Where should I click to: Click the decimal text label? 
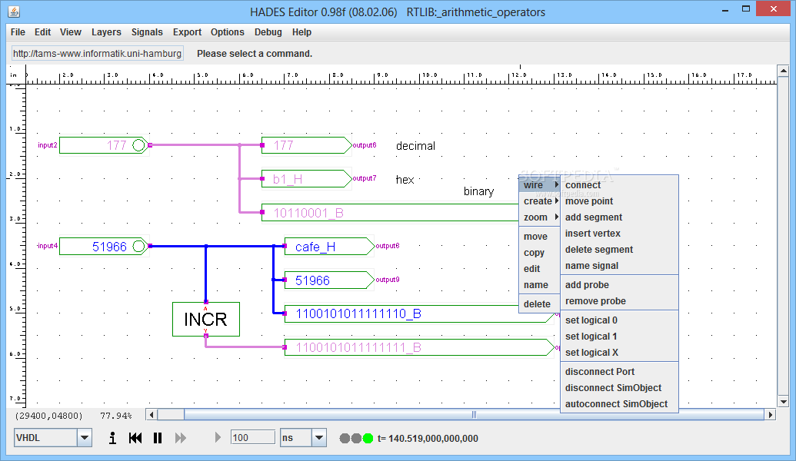[x=416, y=146]
